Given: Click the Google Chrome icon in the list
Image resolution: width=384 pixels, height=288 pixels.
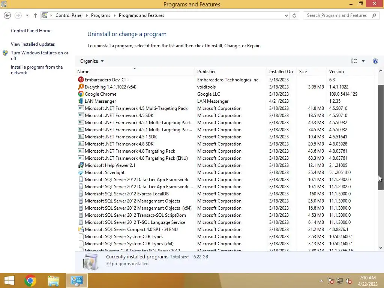Looking at the screenshot, I should [81, 94].
